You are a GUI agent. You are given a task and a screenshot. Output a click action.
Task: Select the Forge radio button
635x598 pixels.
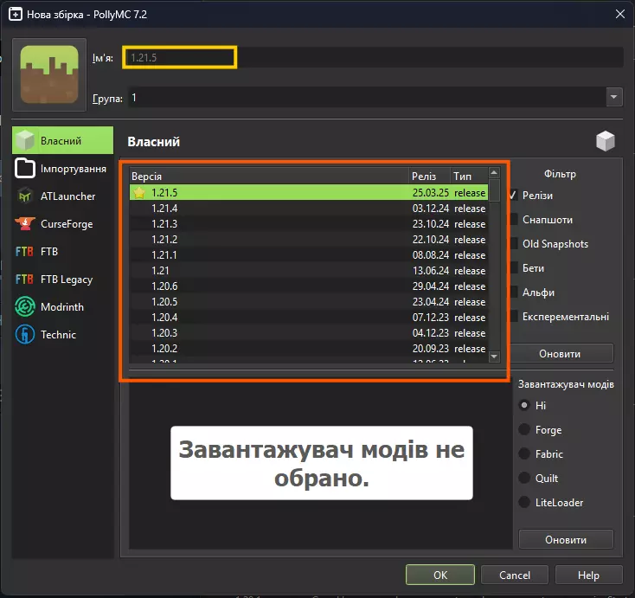(x=524, y=429)
